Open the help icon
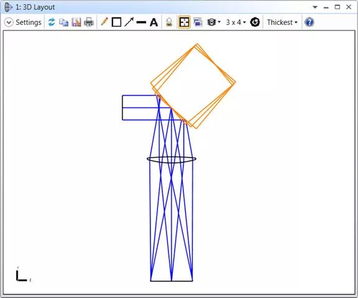 tap(309, 22)
